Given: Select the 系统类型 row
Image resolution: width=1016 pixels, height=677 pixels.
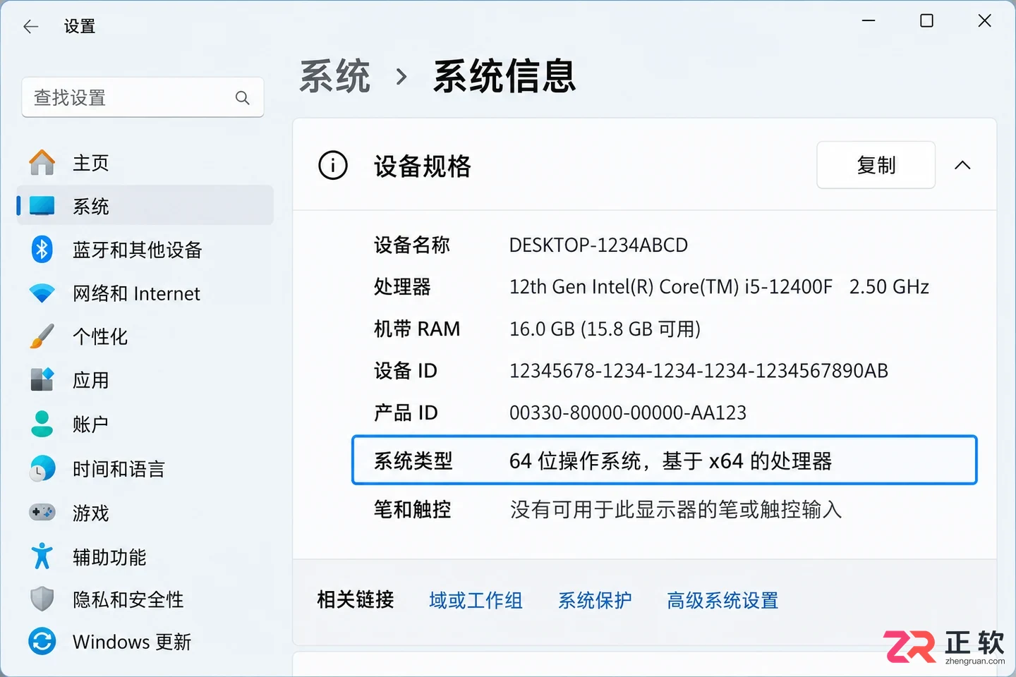Looking at the screenshot, I should point(664,461).
